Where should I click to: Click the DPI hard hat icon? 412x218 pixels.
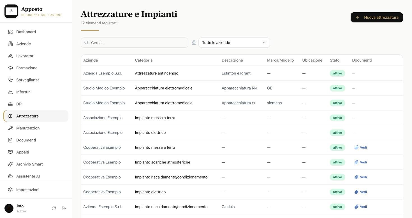[10, 104]
